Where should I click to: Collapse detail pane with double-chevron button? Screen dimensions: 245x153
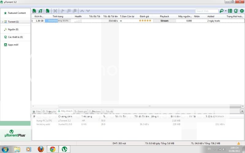242,111
